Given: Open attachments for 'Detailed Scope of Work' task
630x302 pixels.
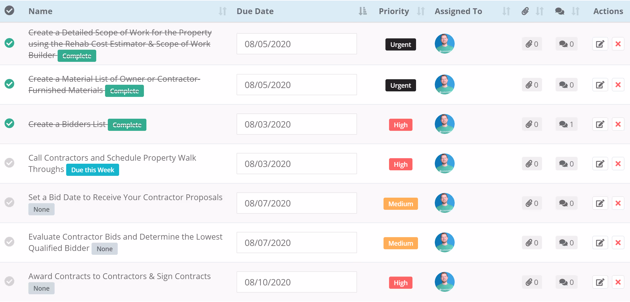Looking at the screenshot, I should [532, 44].
